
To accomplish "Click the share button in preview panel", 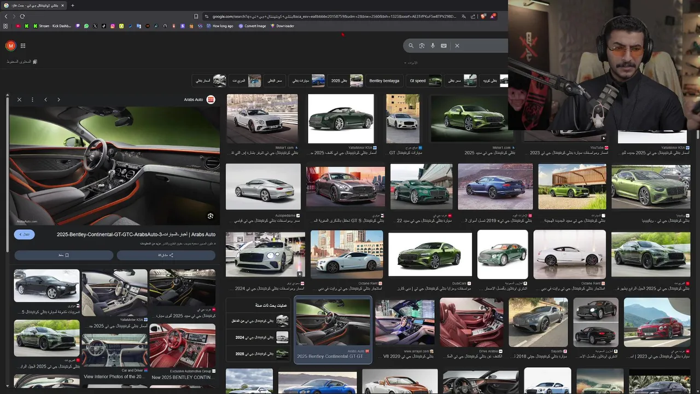I will pyautogui.click(x=166, y=255).
